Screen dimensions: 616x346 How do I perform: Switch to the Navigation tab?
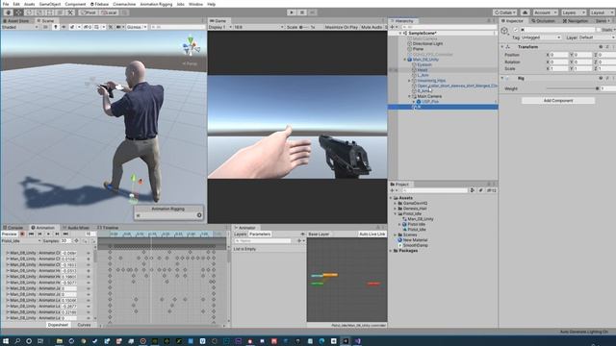coord(576,21)
